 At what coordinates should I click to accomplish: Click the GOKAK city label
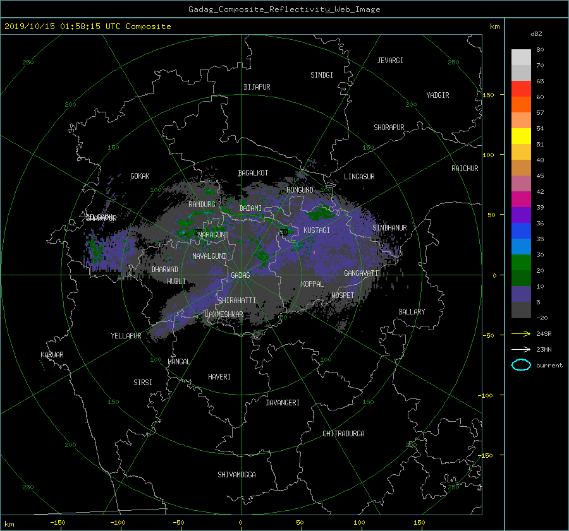[140, 176]
